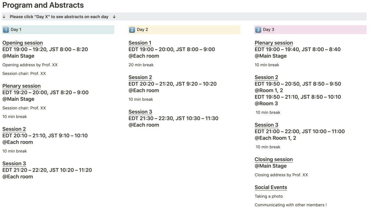Image resolution: width=371 pixels, height=209 pixels.
Task: Click '@Main Stage' under Opening session
Action: tap(18, 56)
